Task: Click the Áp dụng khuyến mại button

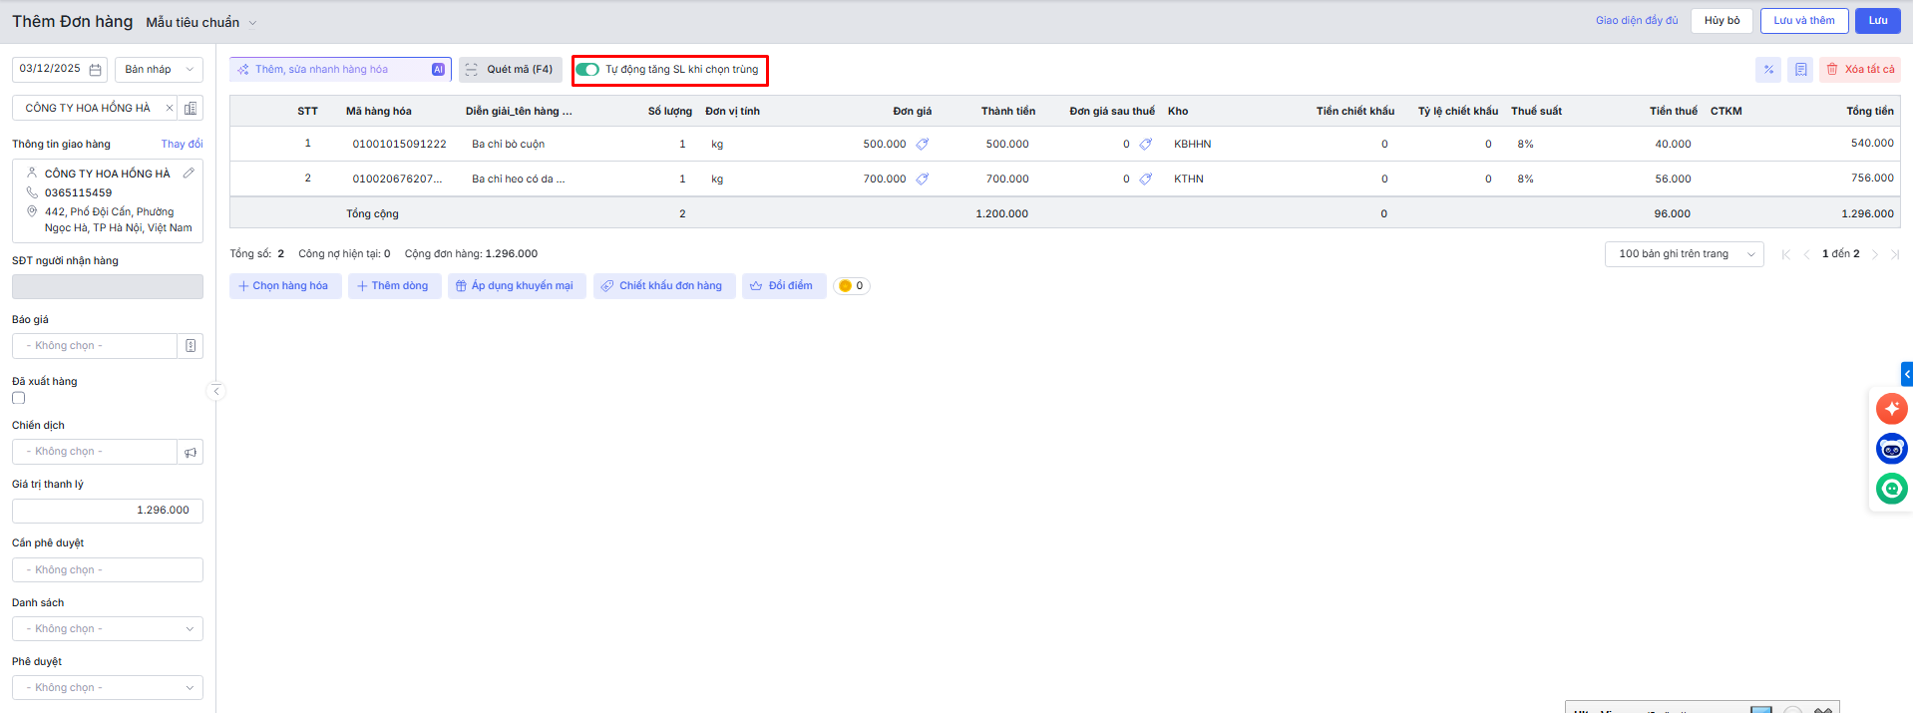Action: (x=517, y=286)
